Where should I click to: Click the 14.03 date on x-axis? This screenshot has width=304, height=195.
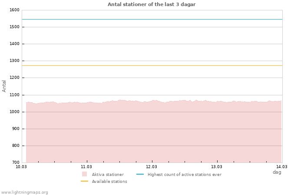[x=282, y=166]
